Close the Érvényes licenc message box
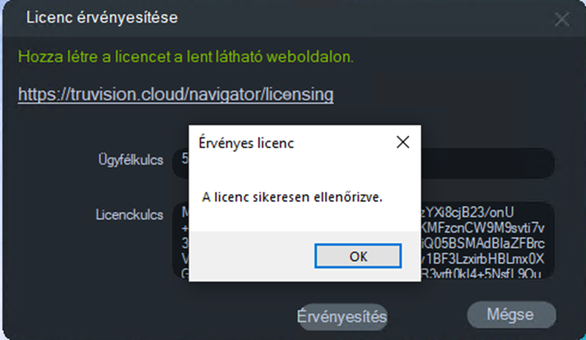This screenshot has width=586, height=340. click(403, 142)
